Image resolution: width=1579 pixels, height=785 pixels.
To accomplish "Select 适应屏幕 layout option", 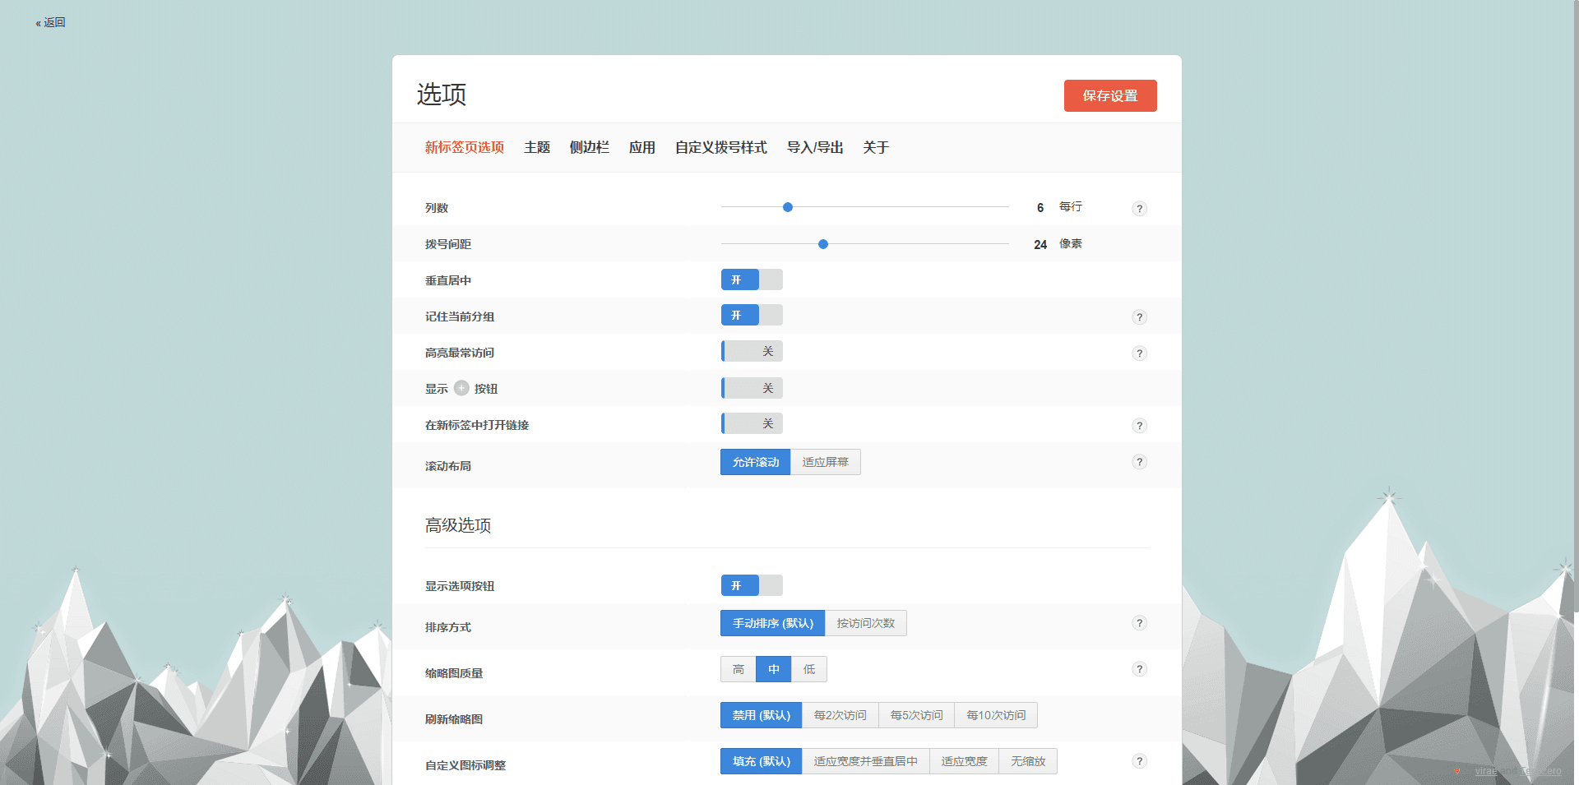I will click(826, 462).
